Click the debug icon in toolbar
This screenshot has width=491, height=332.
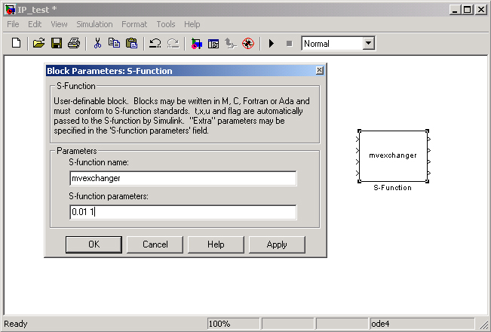pos(247,44)
